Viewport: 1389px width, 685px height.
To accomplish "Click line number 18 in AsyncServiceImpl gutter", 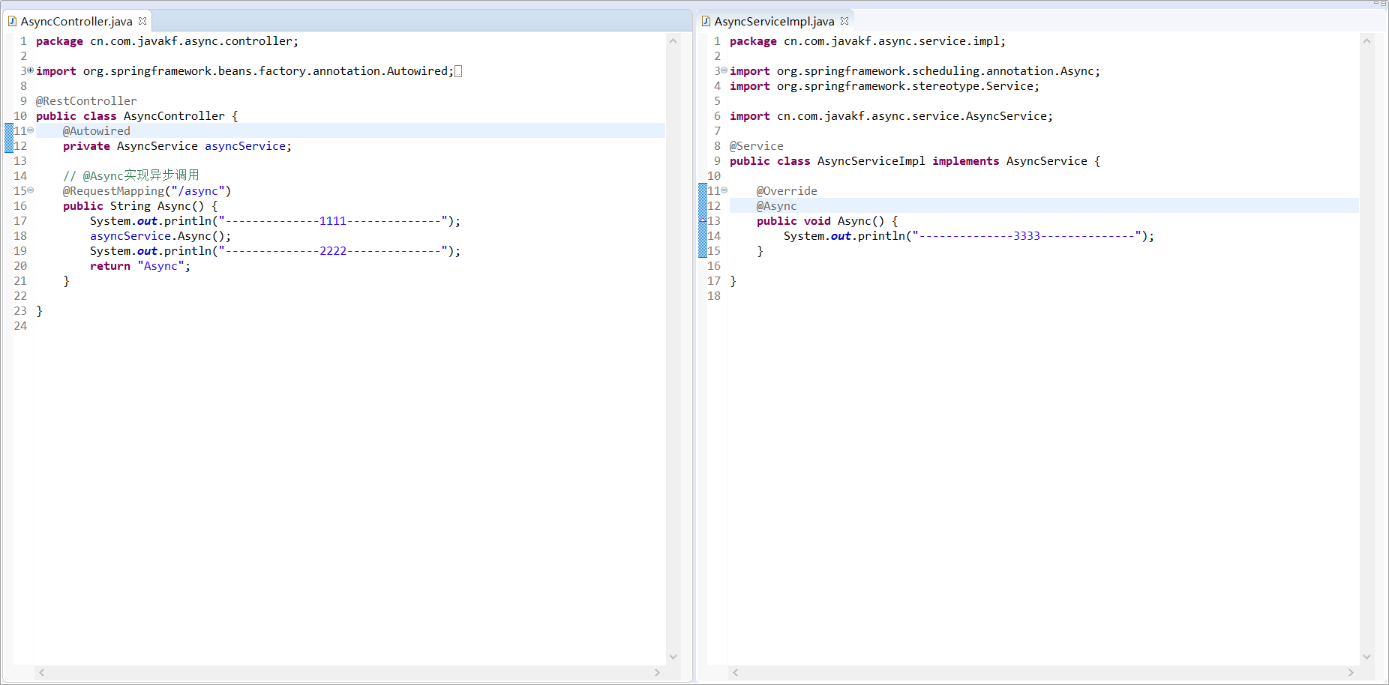I will tap(714, 296).
